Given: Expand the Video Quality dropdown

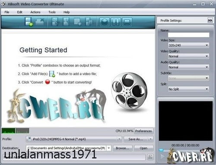Looking at the screenshot, I should click(207, 56).
